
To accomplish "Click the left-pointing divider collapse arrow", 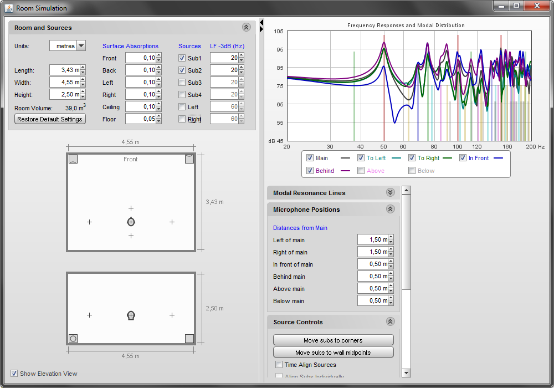I will (261, 23).
